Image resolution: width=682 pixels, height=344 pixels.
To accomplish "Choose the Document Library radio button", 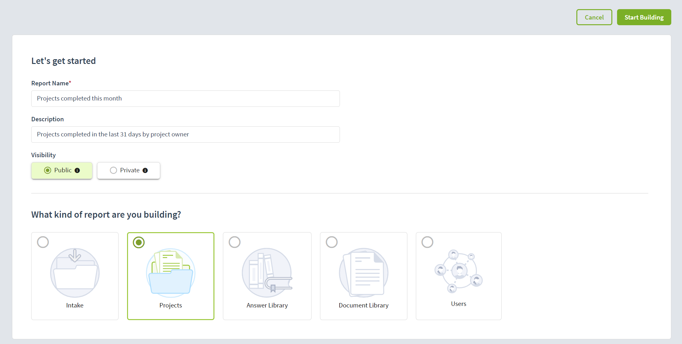I will point(332,242).
